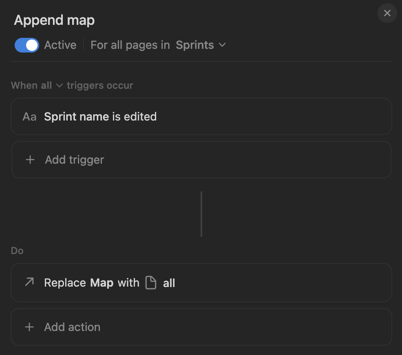Open the Sprint name is edited trigger
402x355 pixels.
(x=201, y=116)
